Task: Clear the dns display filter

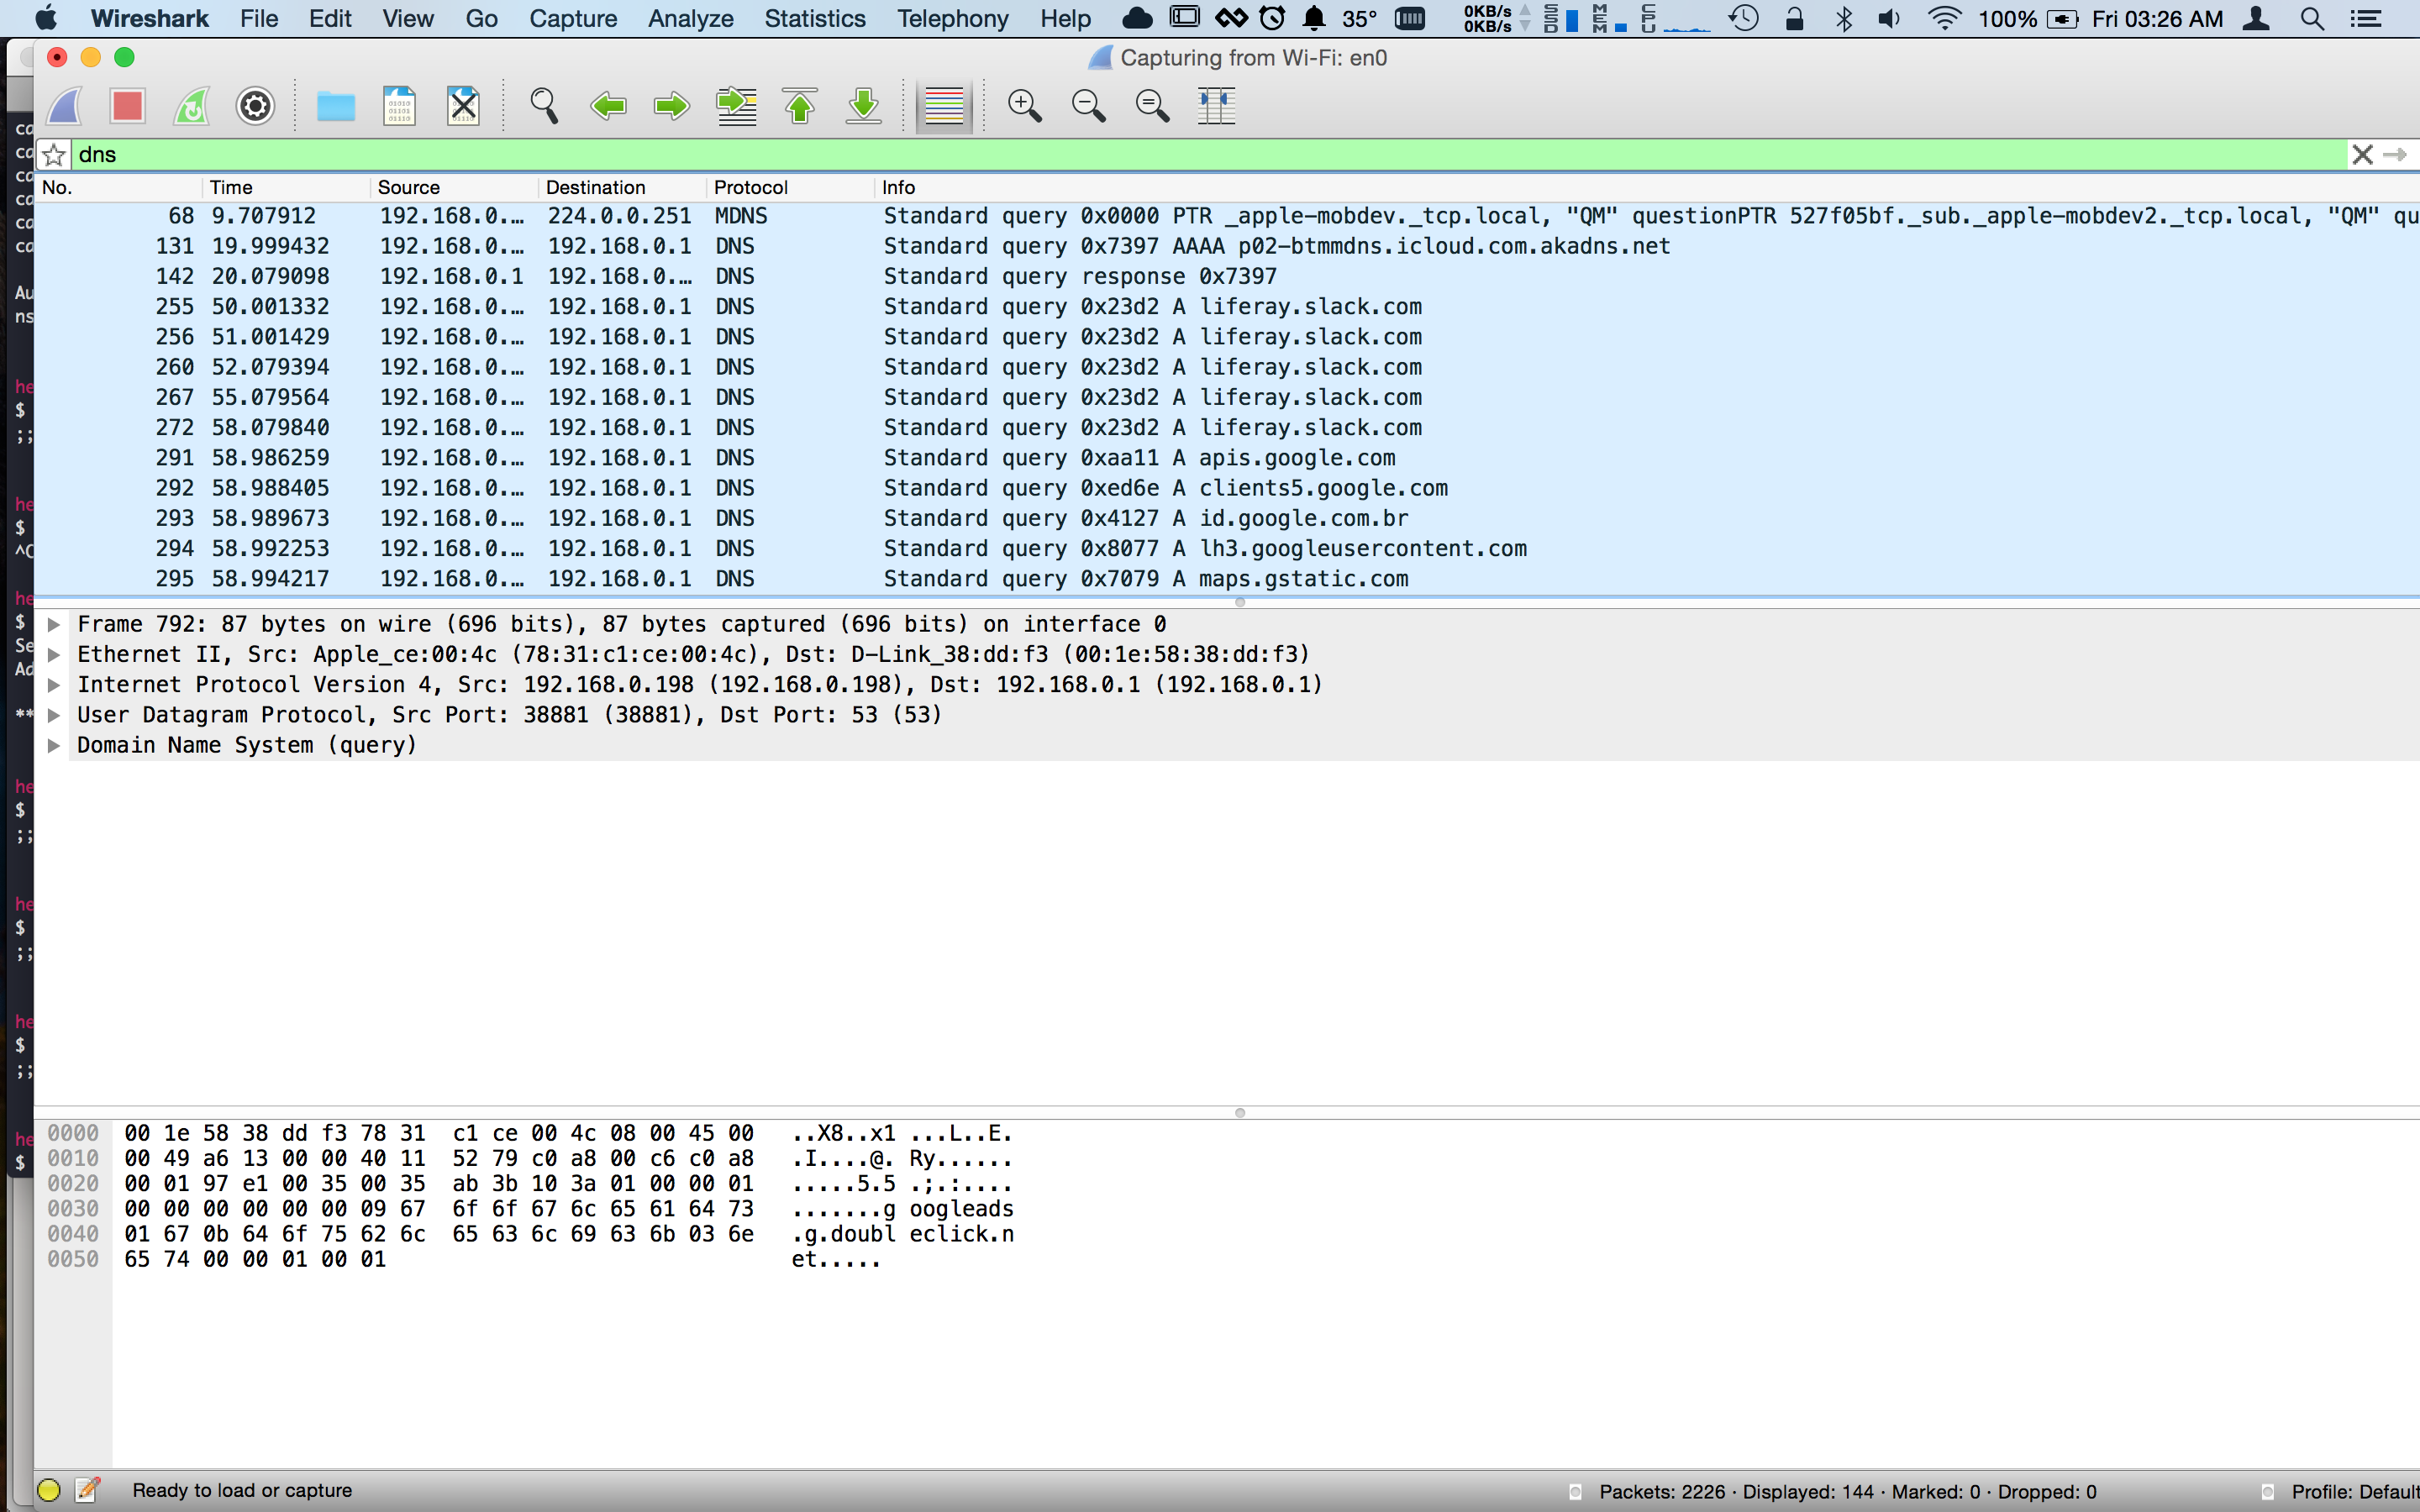Action: coord(2361,155)
